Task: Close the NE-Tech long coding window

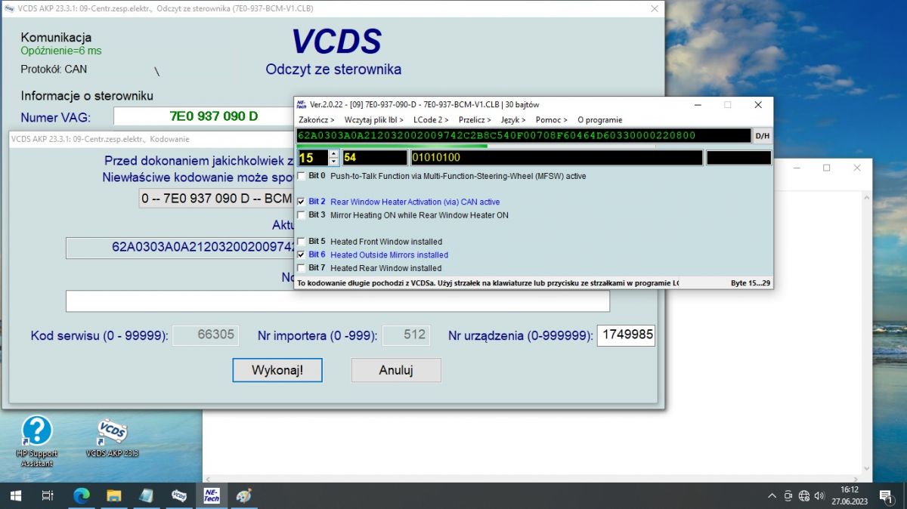Action: 758,105
